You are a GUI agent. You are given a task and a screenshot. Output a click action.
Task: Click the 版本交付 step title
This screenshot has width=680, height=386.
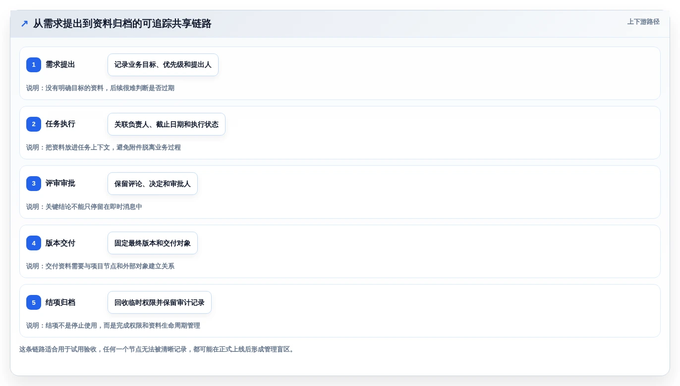(60, 243)
